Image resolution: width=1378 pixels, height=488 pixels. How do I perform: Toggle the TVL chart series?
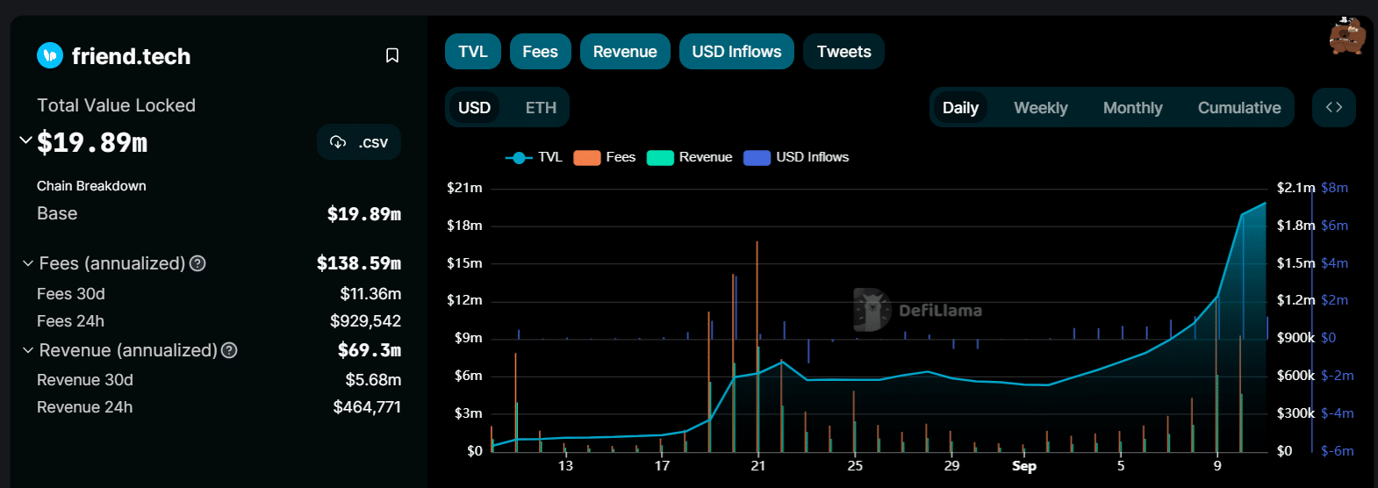(x=473, y=52)
